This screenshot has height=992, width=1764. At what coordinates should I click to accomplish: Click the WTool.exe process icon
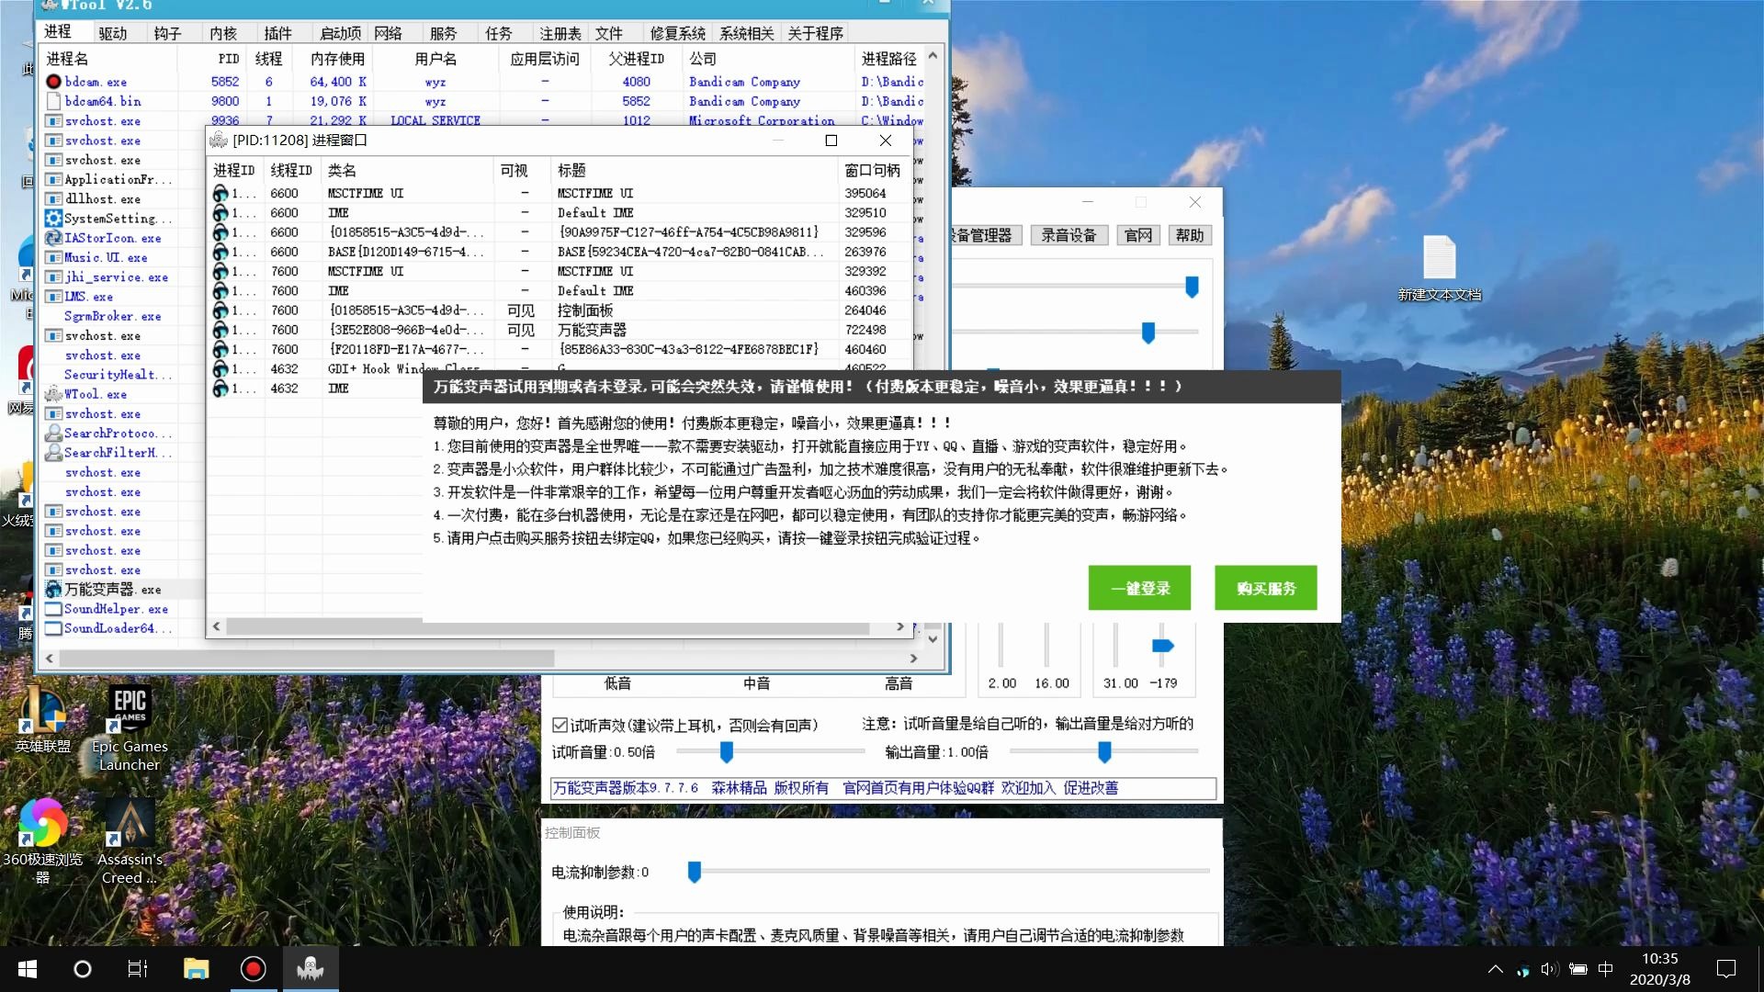point(53,394)
